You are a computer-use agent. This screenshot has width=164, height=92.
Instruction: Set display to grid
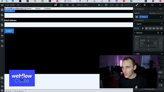coord(150,28)
